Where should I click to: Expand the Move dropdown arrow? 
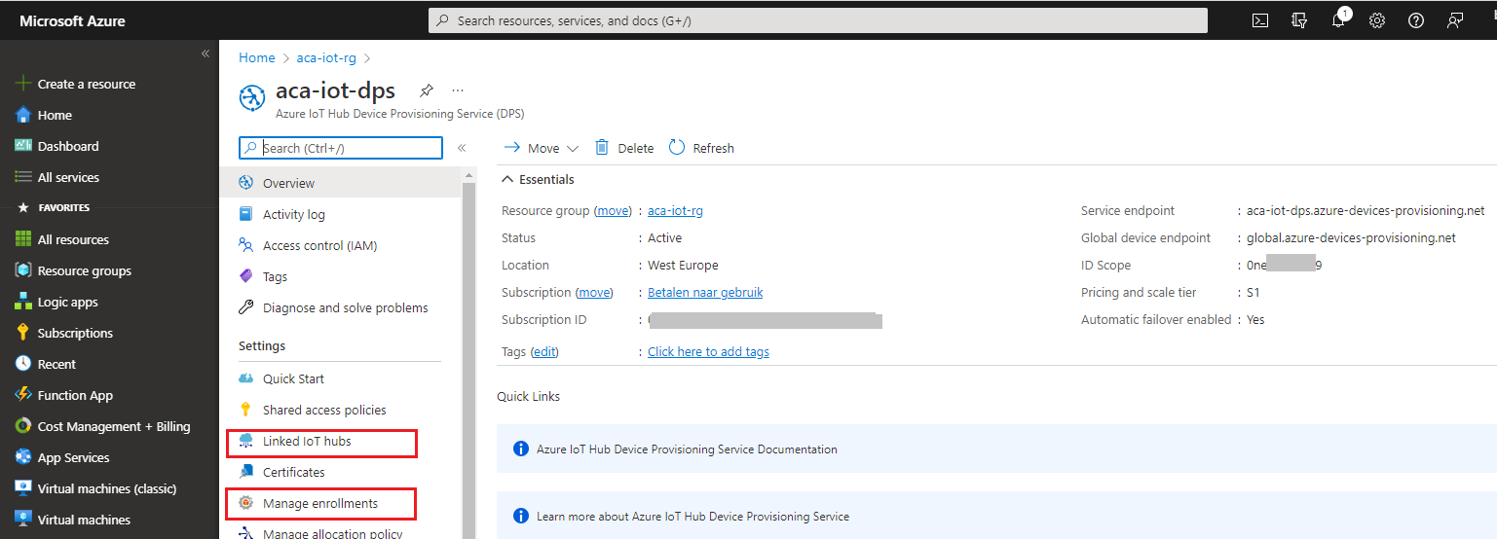[572, 149]
